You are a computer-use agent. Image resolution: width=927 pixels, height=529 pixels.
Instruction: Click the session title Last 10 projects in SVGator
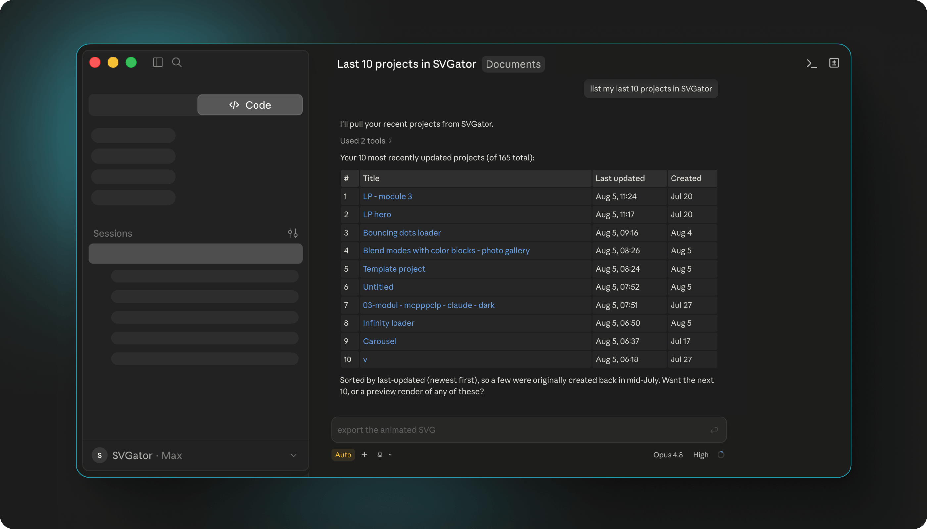(406, 64)
